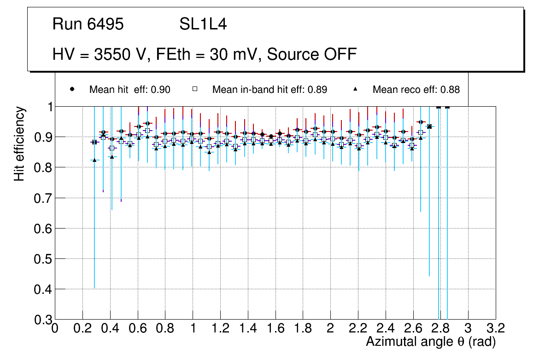Click the black triangle legend marker
The height and width of the screenshot is (355, 551).
tap(355, 90)
